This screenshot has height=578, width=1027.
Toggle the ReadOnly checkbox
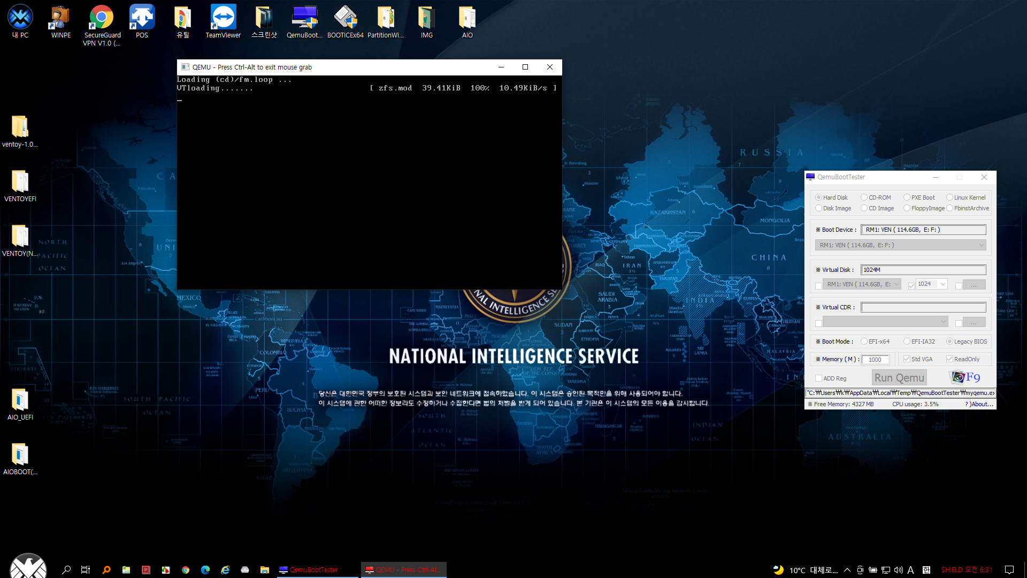tap(963, 359)
